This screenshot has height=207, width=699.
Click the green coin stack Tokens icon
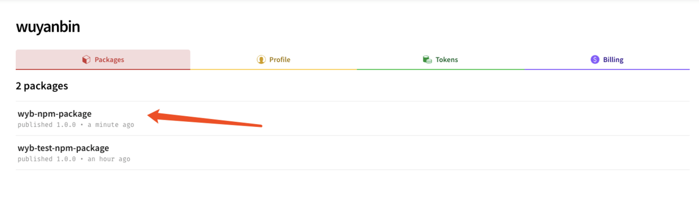(427, 59)
